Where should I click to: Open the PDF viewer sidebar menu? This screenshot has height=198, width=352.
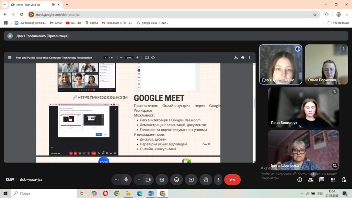pyautogui.click(x=10, y=57)
